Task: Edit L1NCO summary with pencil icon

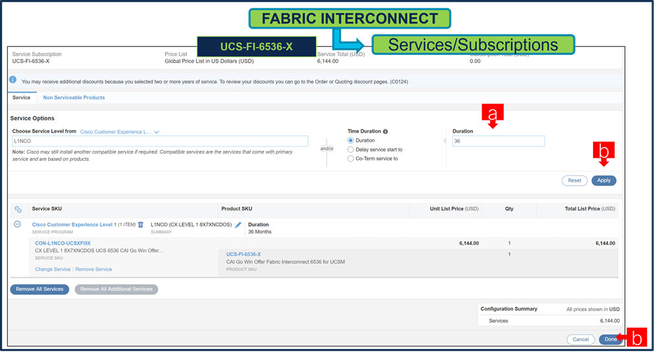Action: [x=238, y=225]
